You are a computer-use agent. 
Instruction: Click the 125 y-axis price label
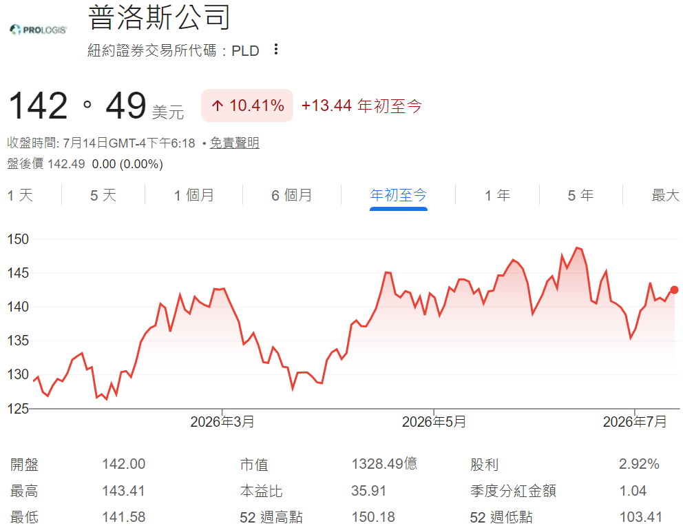pyautogui.click(x=18, y=408)
